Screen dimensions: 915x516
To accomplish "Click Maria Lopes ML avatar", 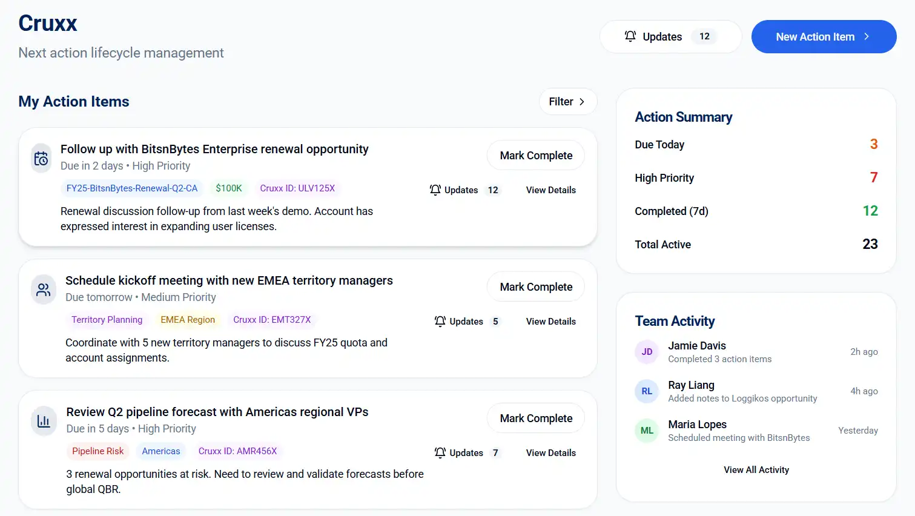I will point(647,431).
